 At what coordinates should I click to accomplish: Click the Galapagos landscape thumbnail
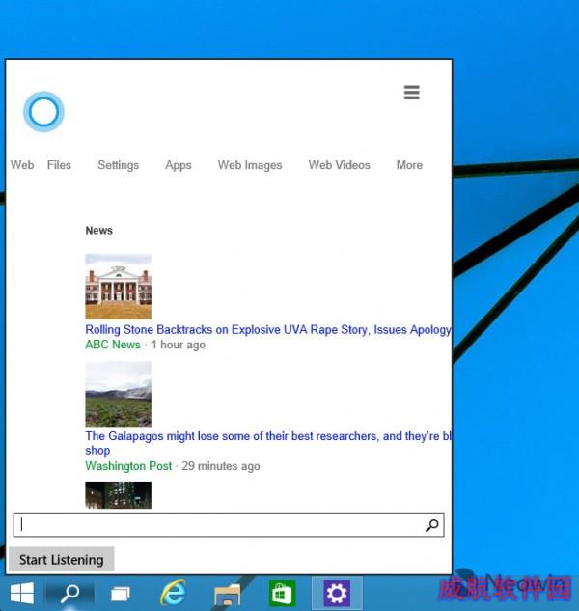(118, 394)
